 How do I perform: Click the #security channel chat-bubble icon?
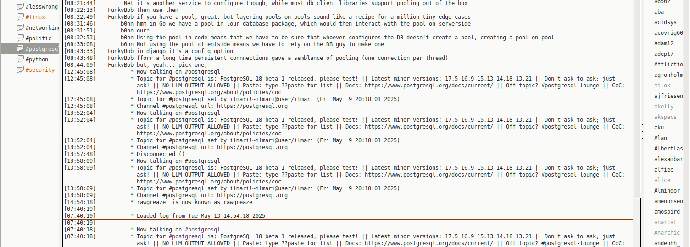20,70
